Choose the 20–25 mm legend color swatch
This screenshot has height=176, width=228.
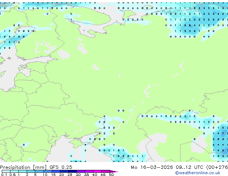[x=64, y=171]
